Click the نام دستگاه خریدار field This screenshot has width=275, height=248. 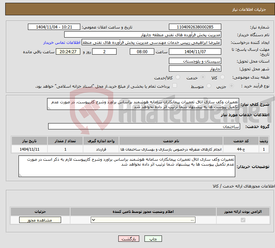pyautogui.click(x=143, y=34)
